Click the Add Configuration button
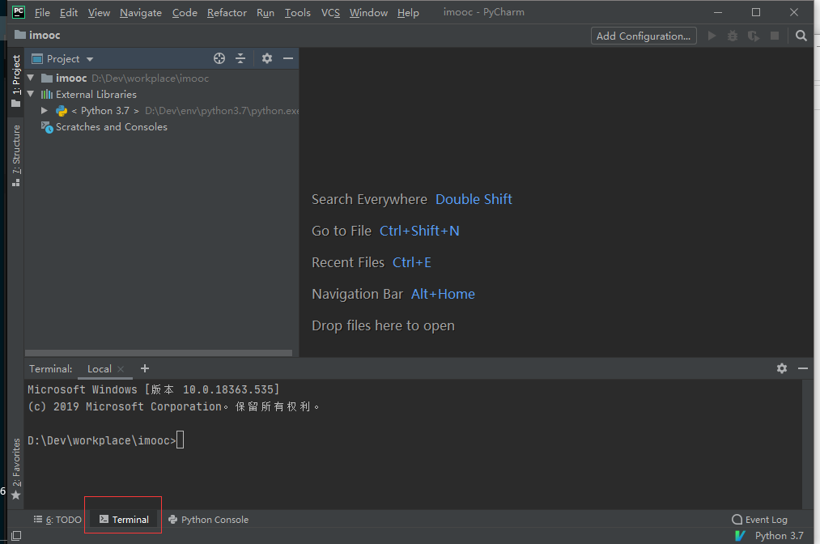Screen dimensions: 820x544 point(644,36)
